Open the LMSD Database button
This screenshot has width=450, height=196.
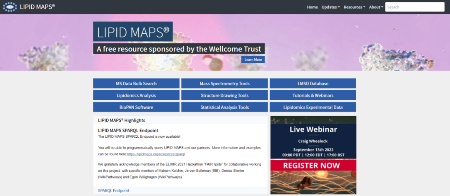click(x=313, y=84)
